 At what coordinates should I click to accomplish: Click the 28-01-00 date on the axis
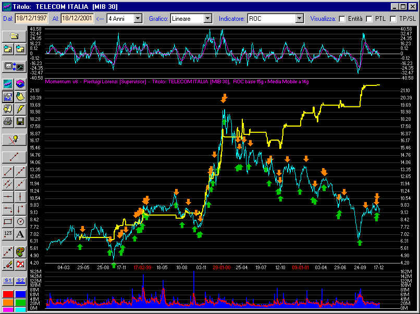pyautogui.click(x=221, y=268)
